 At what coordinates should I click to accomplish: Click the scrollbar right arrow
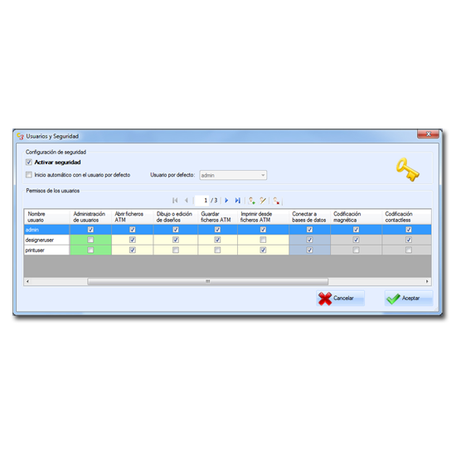[427, 281]
